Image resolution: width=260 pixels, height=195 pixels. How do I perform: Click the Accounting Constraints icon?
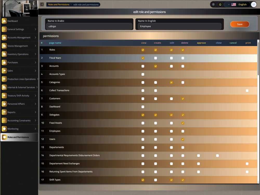click(x=4, y=121)
